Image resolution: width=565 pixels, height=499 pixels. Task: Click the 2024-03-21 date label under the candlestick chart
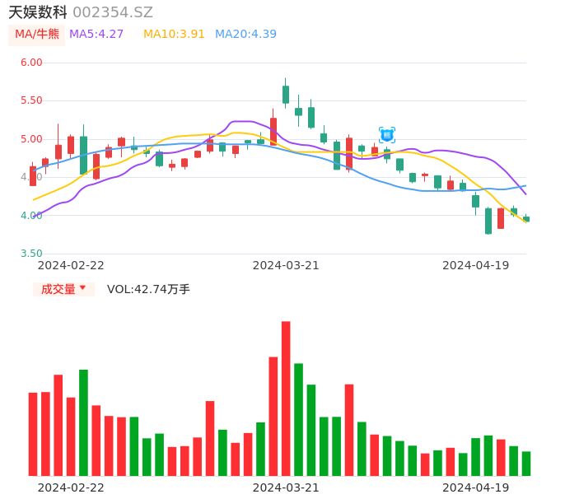[285, 265]
